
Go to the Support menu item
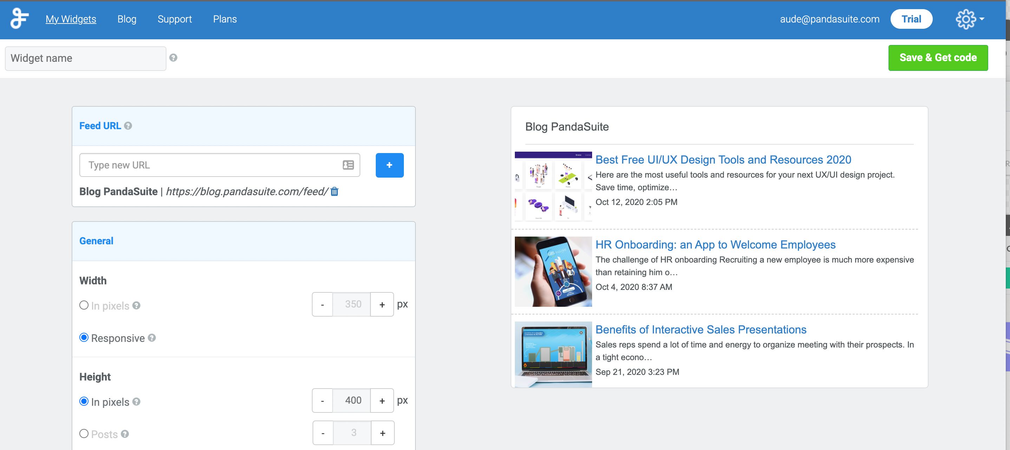pos(175,19)
